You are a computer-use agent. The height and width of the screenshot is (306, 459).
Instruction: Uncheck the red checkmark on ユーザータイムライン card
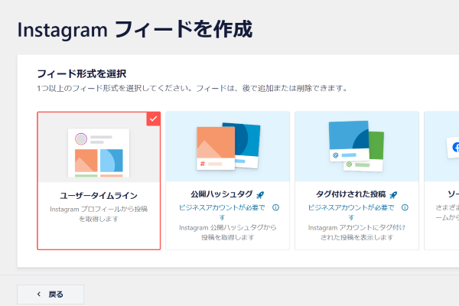154,119
